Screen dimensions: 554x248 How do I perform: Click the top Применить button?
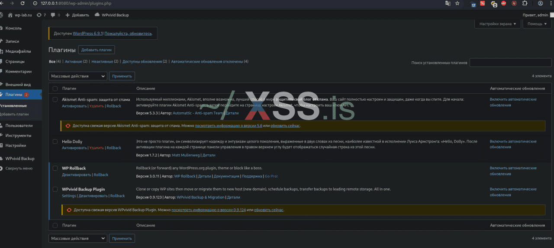pos(122,76)
